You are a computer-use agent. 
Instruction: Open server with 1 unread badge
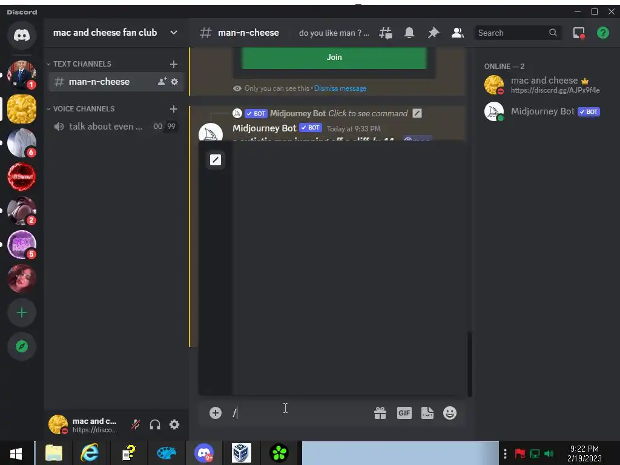[x=22, y=74]
